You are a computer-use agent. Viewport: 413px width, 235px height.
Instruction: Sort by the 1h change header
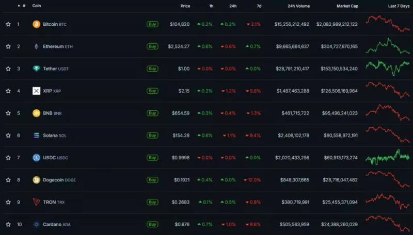tap(211, 6)
